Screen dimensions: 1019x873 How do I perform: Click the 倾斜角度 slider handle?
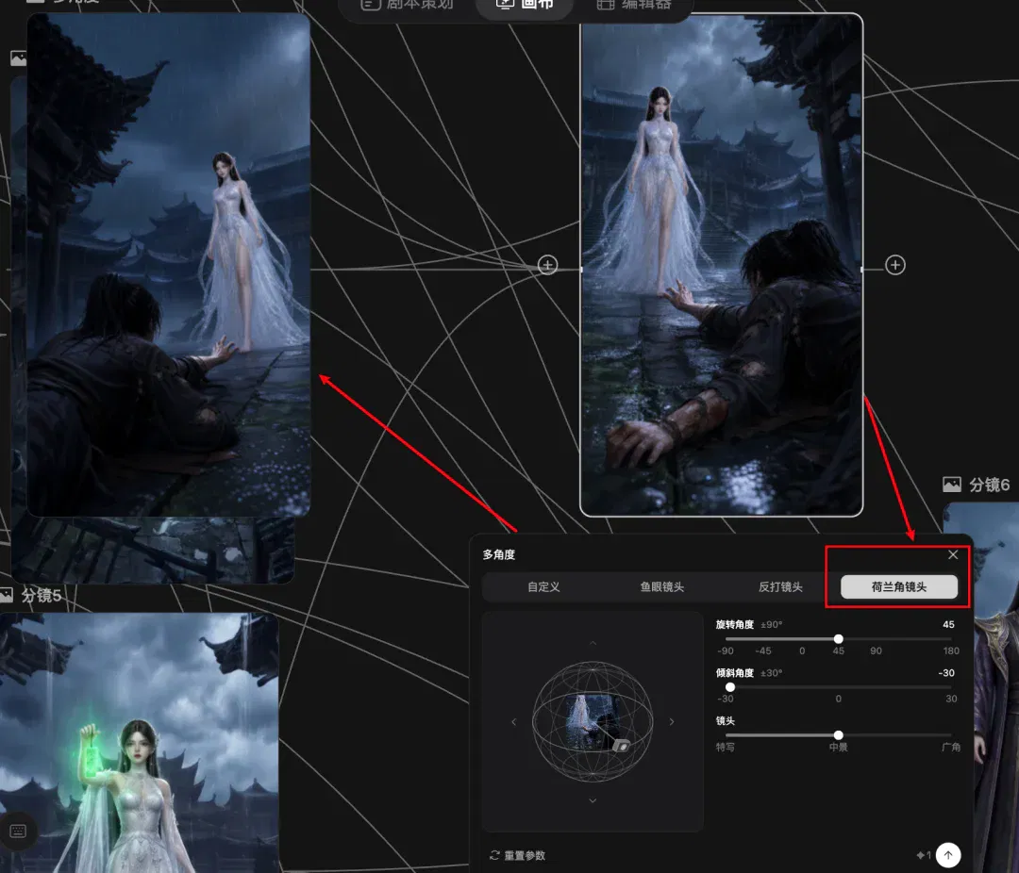click(x=729, y=687)
